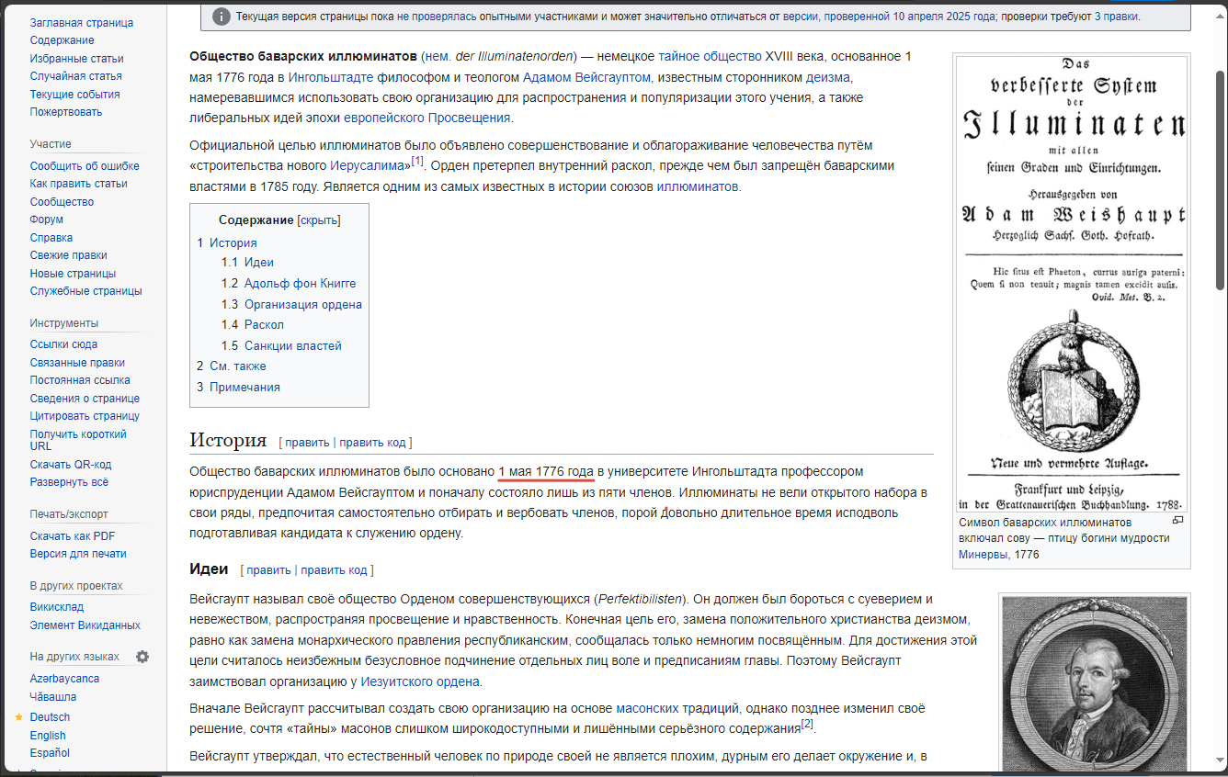
Task: Jump to '2 См. также' in contents
Action: coord(232,366)
